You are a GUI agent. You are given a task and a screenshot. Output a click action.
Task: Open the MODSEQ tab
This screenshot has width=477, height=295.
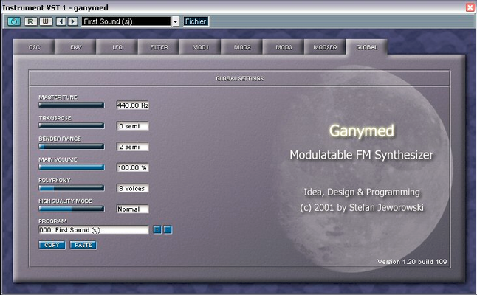[325, 47]
